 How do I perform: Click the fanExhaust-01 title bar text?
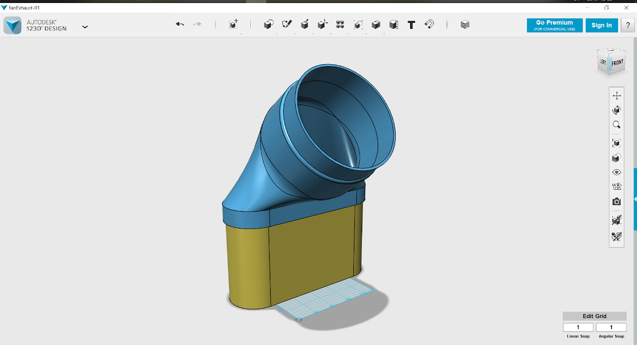[x=24, y=7]
